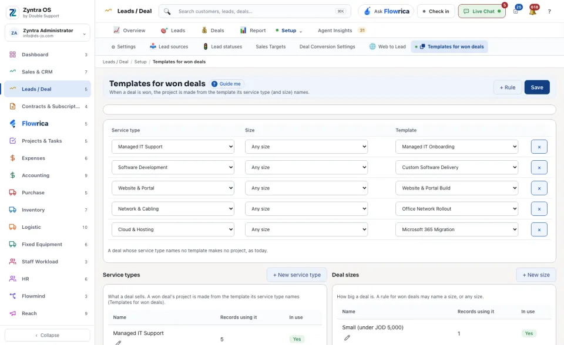Open template dropdown showing Website & Portal Build
564x345 pixels.
click(457, 188)
